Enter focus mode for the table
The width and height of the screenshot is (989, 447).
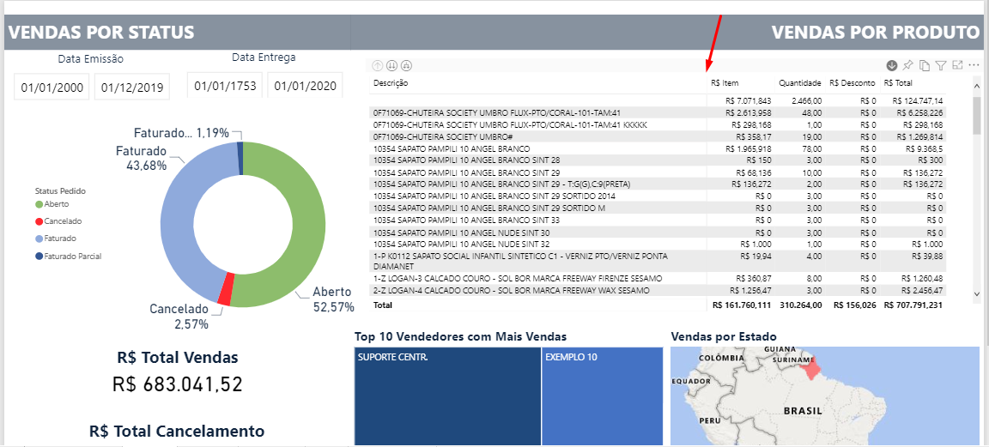[957, 65]
